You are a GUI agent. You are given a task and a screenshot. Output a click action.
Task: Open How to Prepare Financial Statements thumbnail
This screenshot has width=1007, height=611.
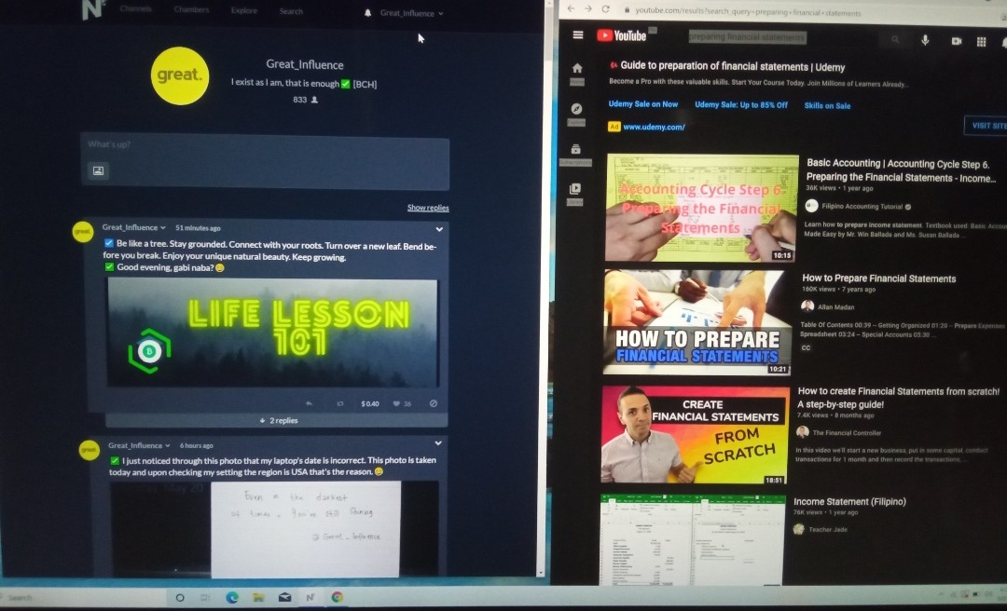pos(697,322)
